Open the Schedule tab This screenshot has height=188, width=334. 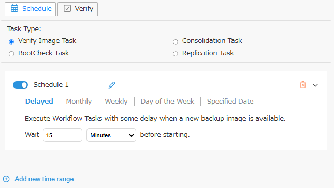(x=31, y=9)
